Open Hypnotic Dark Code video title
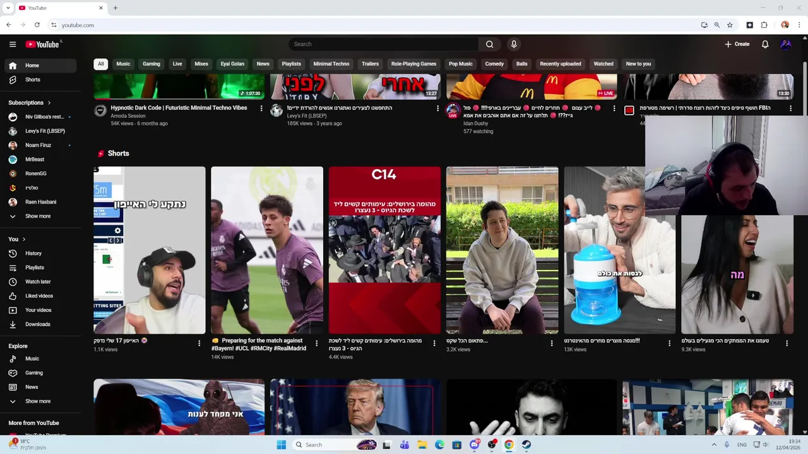 (x=179, y=108)
